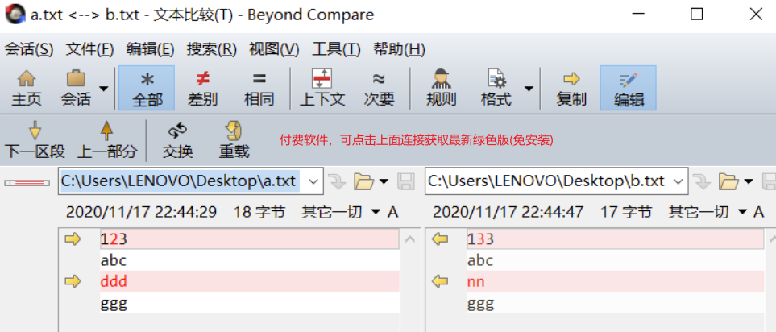Toggle Show All (全部) filter
Screen dimensions: 776x332
[147, 88]
